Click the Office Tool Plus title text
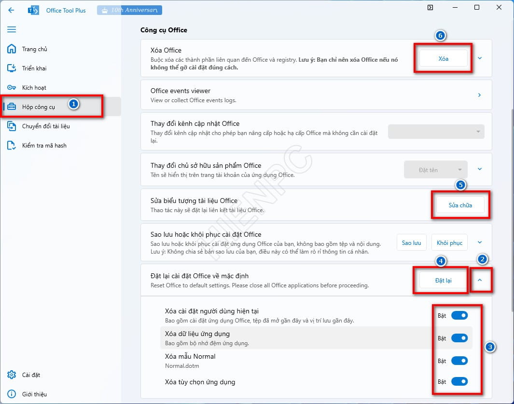The width and height of the screenshot is (514, 404). [66, 11]
